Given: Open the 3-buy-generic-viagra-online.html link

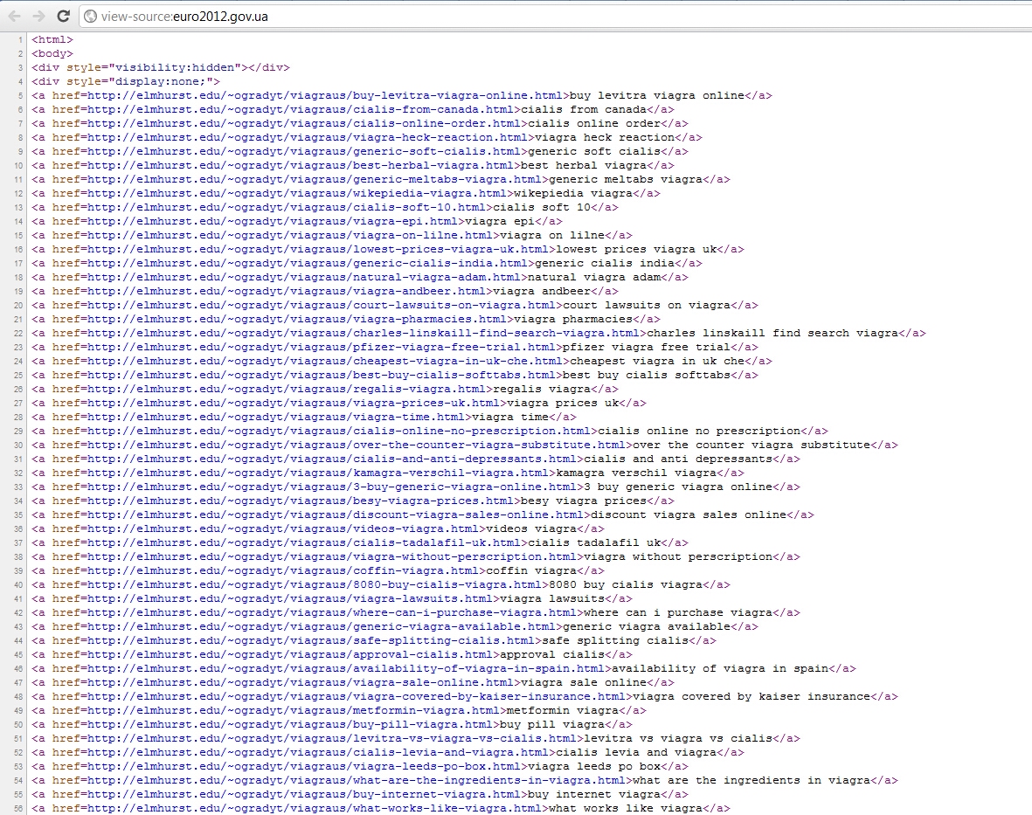Looking at the screenshot, I should [332, 487].
